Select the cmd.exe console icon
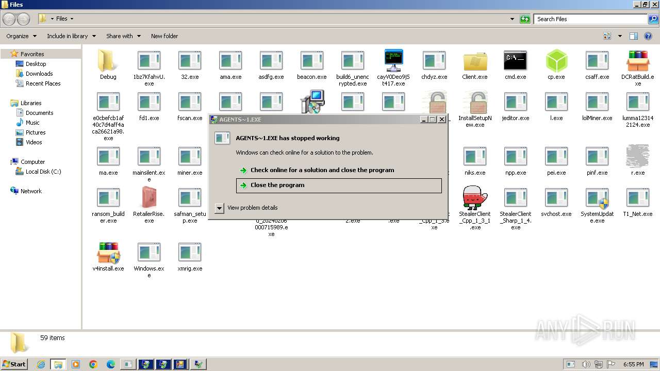The height and width of the screenshot is (371, 660). 515,61
